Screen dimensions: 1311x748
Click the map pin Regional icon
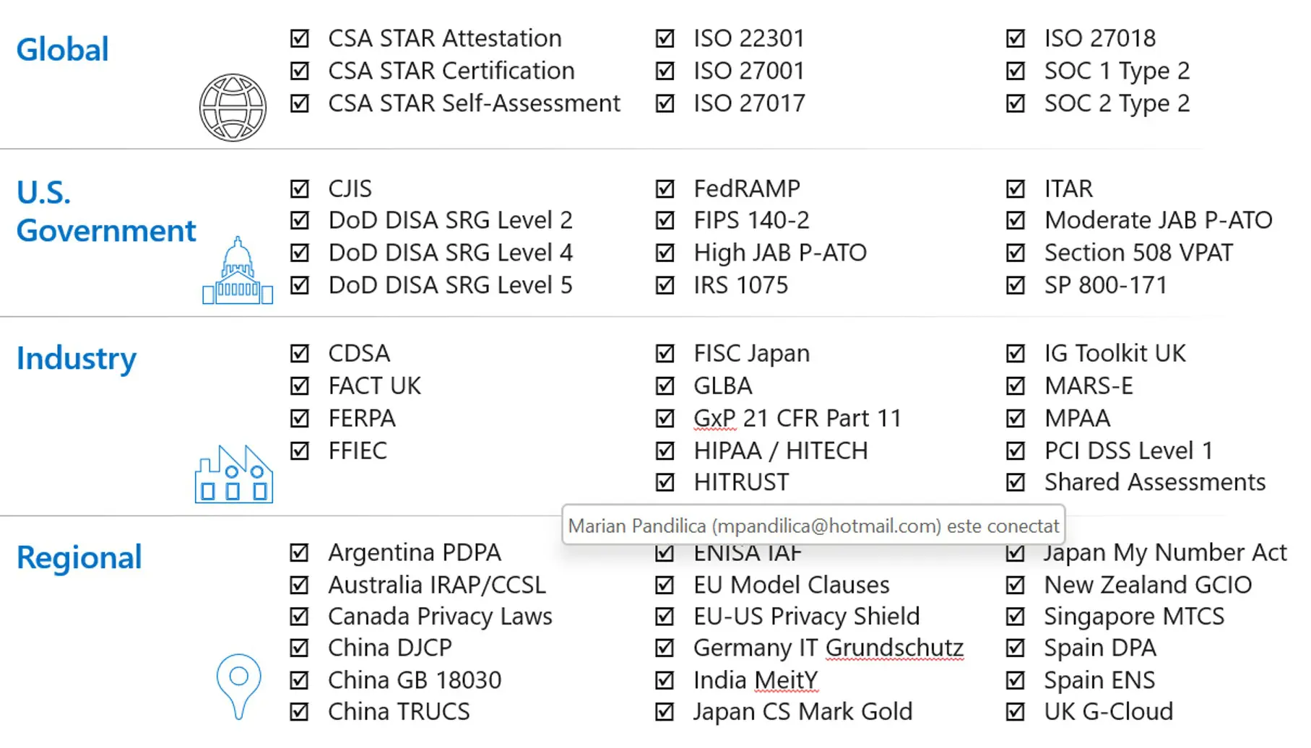(x=238, y=687)
